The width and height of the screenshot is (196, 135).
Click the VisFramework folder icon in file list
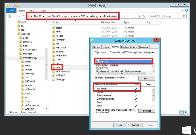54,72
